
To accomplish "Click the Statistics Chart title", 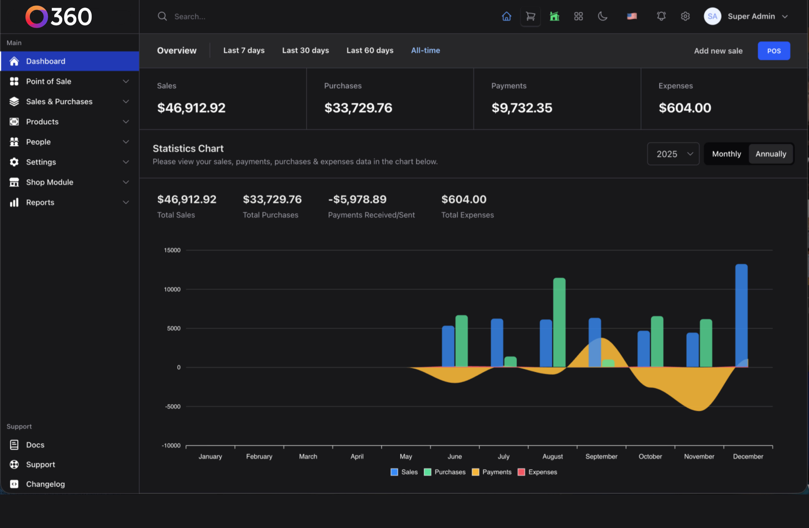I will click(188, 149).
